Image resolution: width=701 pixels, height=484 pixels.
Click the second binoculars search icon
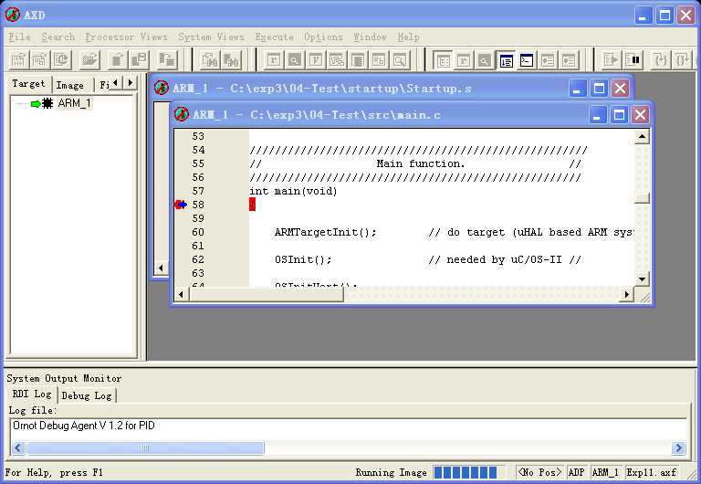(231, 59)
